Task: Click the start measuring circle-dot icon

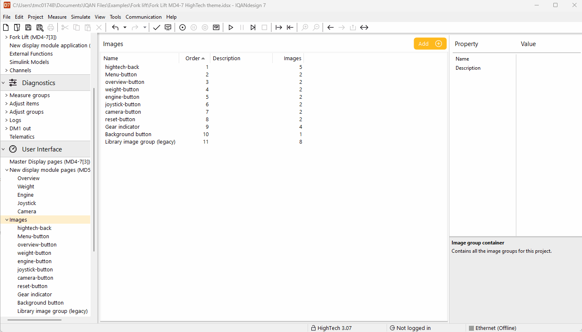Action: click(x=182, y=27)
